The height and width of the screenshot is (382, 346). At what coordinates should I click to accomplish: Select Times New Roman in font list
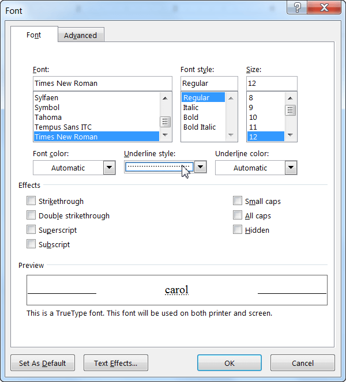pyautogui.click(x=96, y=137)
